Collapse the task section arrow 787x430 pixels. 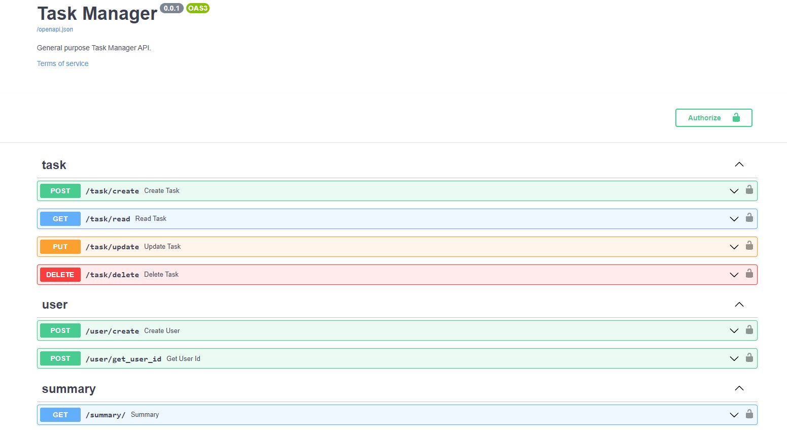pos(739,164)
